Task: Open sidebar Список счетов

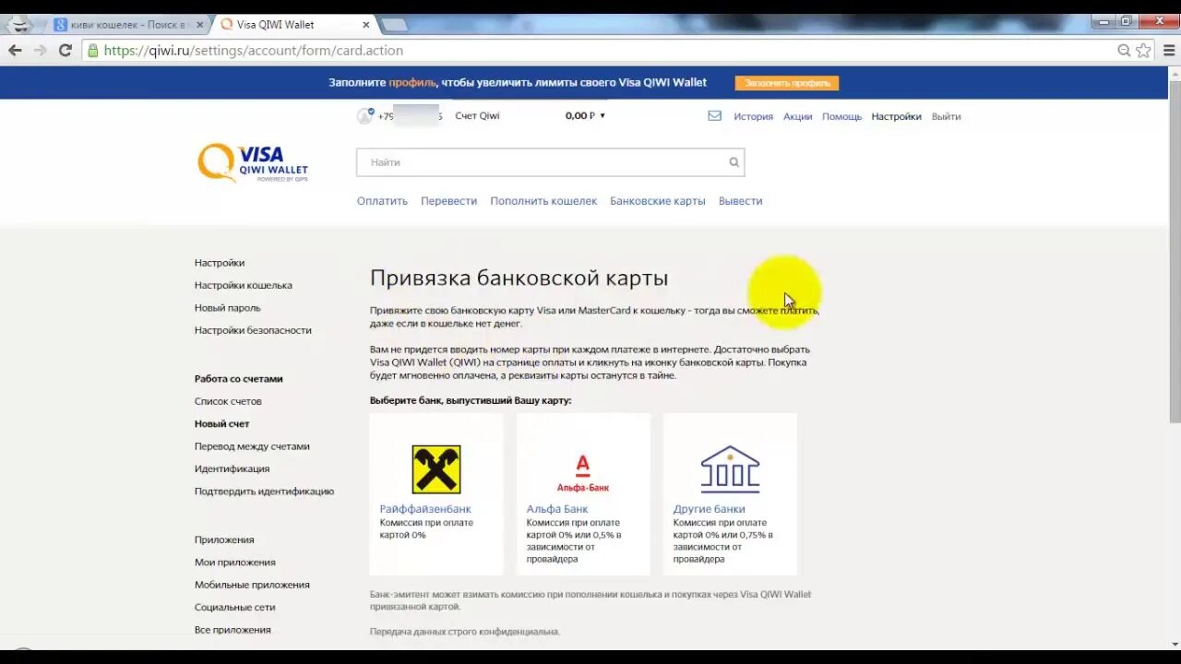Action: click(228, 401)
